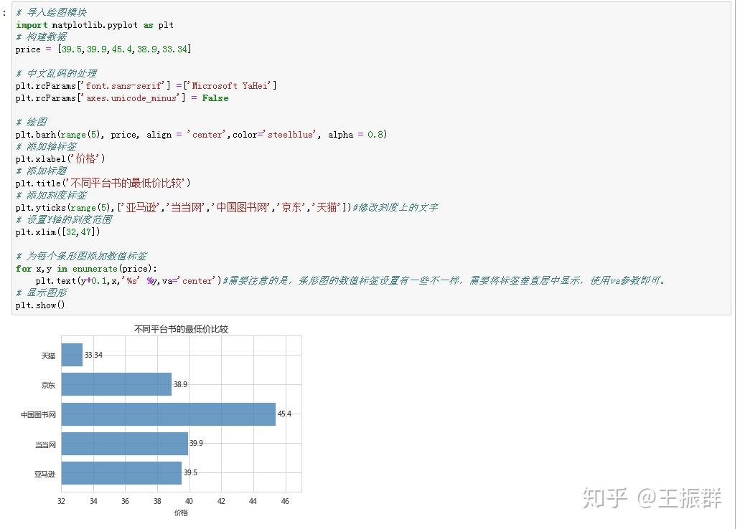Click the 33.34 value label
This screenshot has width=740, height=529.
pyautogui.click(x=94, y=356)
